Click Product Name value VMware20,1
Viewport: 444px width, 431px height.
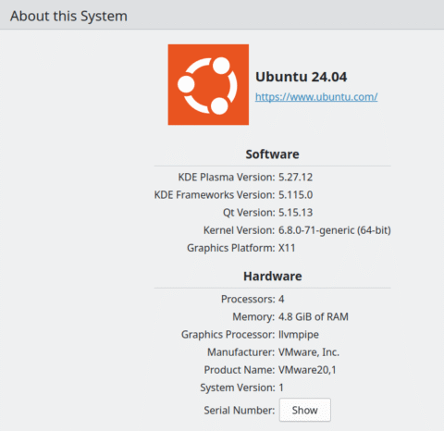click(x=307, y=370)
